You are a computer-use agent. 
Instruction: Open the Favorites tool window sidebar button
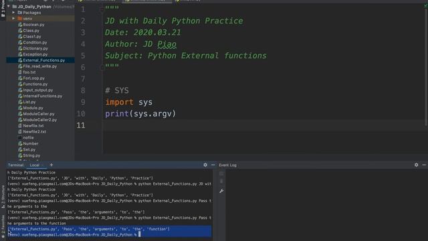coord(3,226)
